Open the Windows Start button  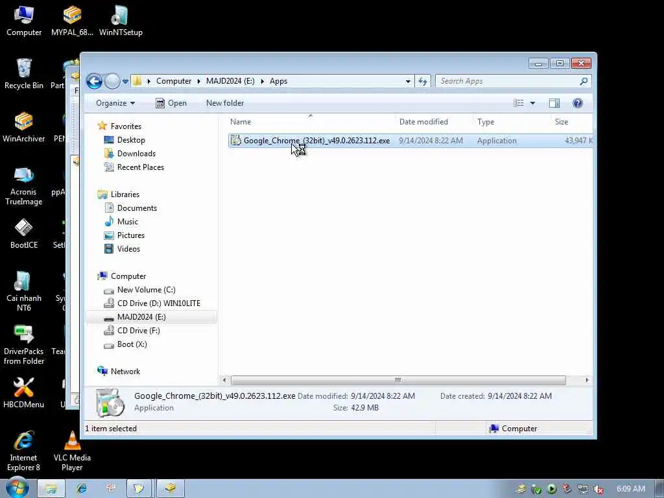tap(17, 488)
